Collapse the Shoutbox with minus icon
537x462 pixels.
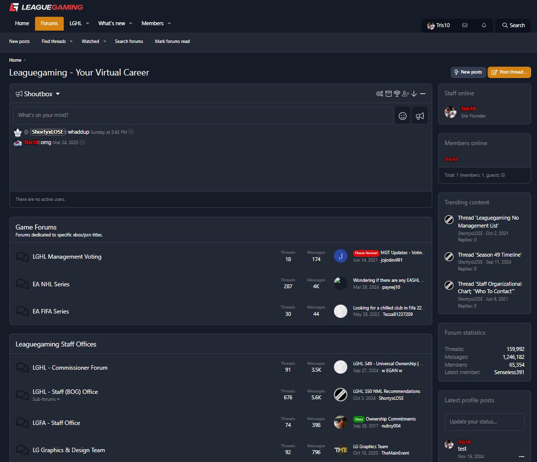423,94
